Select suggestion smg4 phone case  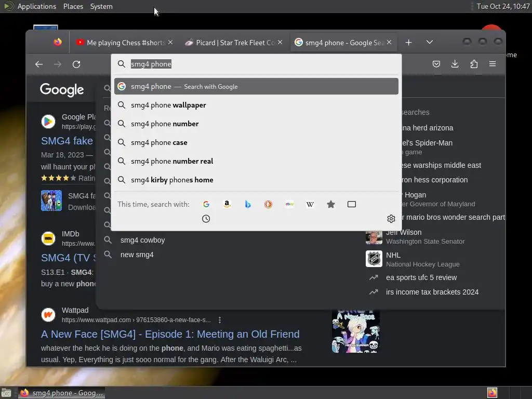[x=256, y=142]
